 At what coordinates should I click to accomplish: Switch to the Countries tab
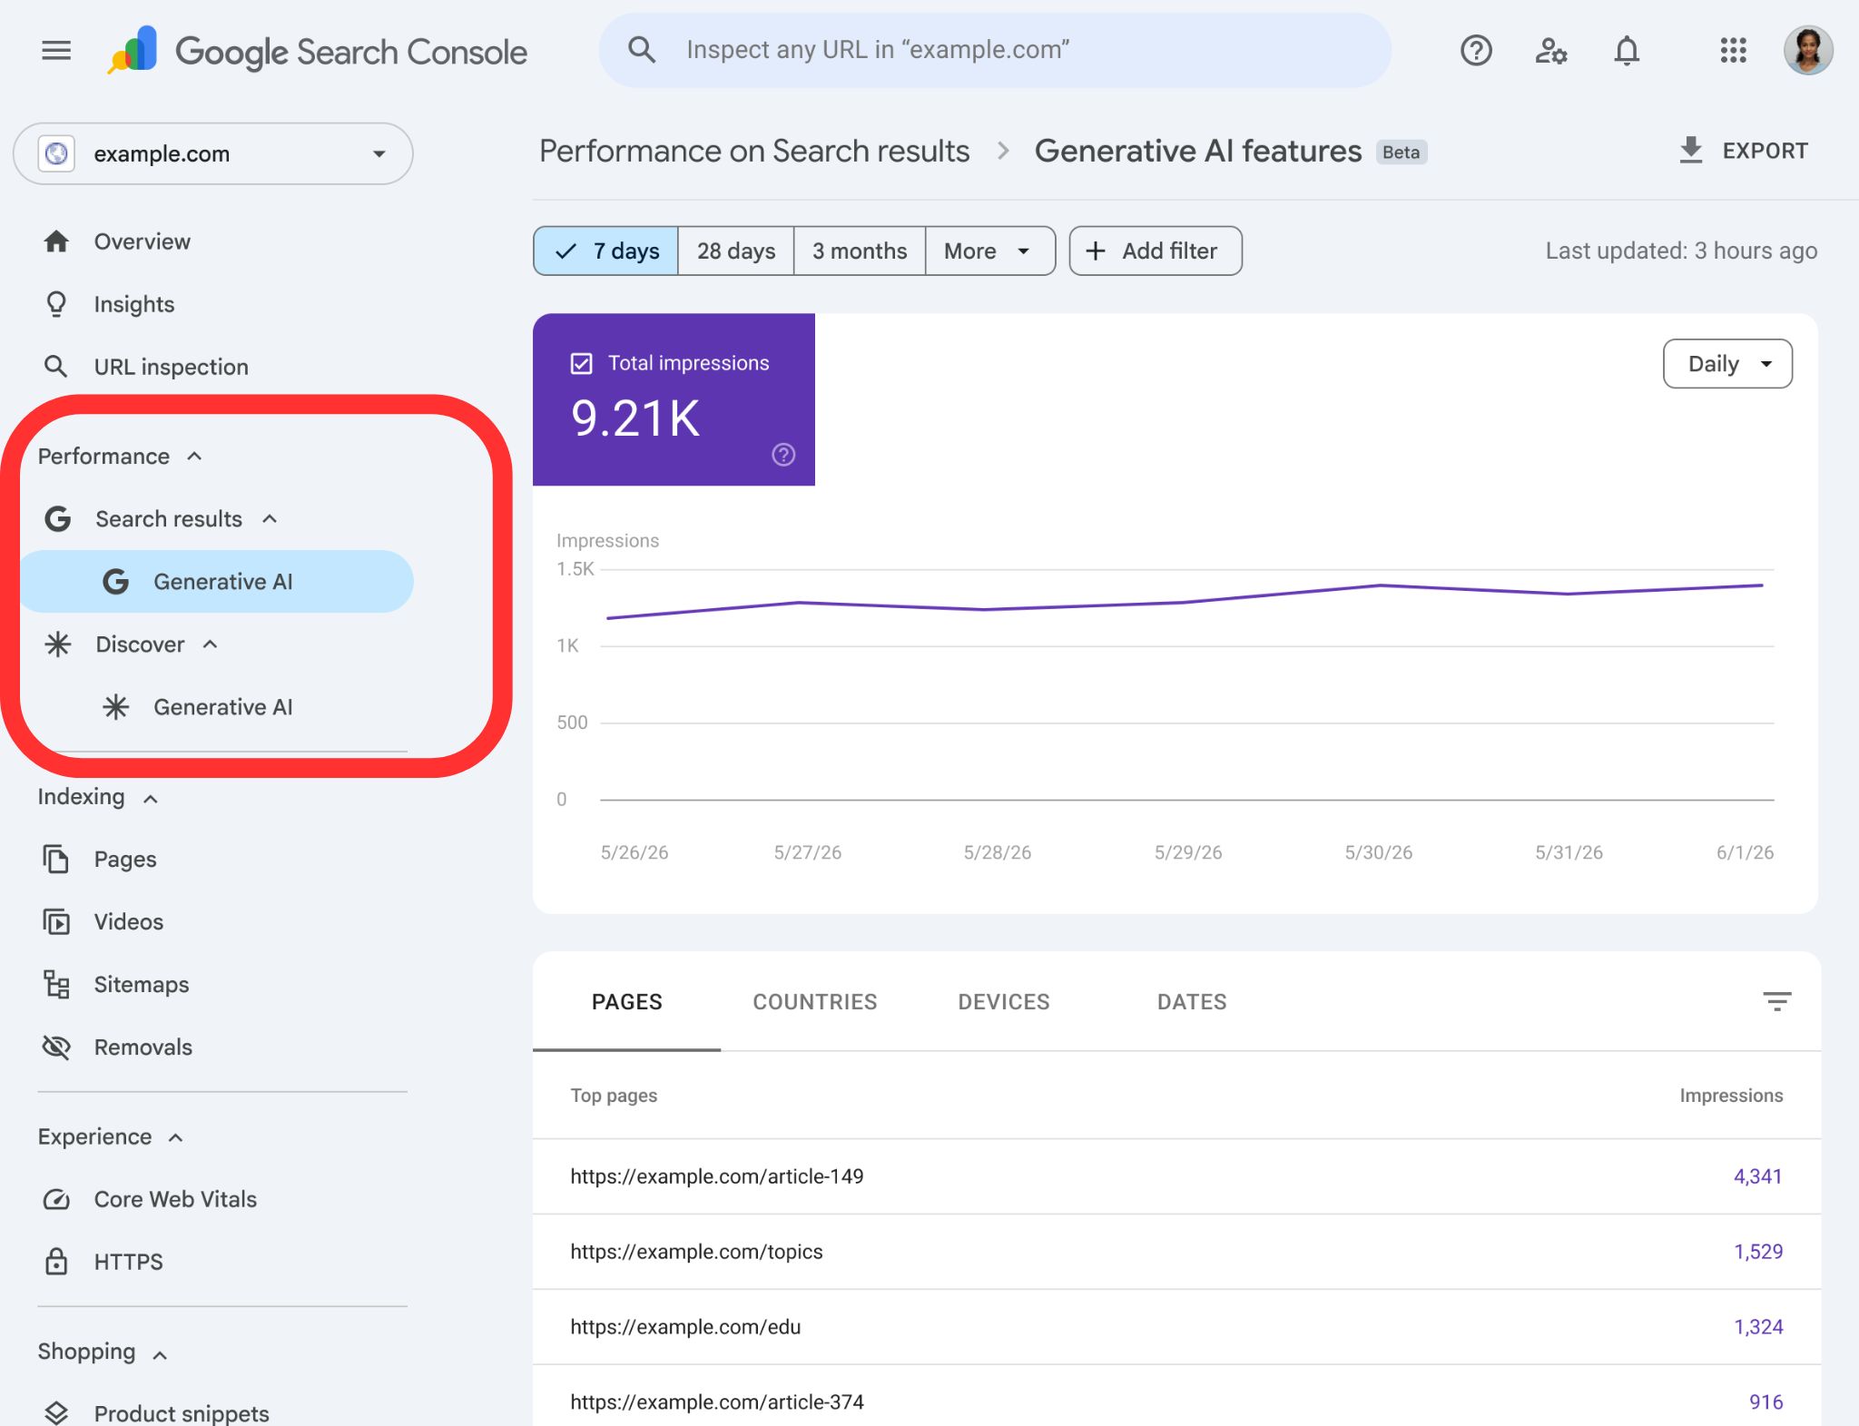click(815, 1002)
